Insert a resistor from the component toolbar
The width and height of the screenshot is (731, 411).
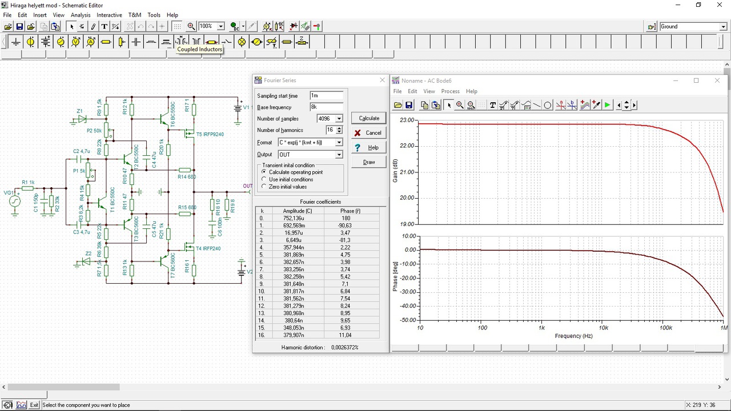click(x=106, y=42)
